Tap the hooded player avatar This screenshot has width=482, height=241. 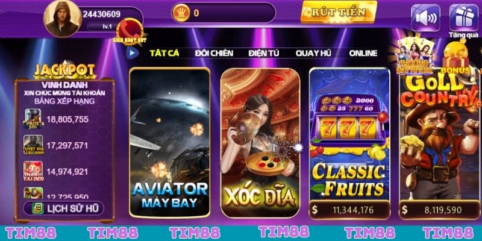click(63, 19)
